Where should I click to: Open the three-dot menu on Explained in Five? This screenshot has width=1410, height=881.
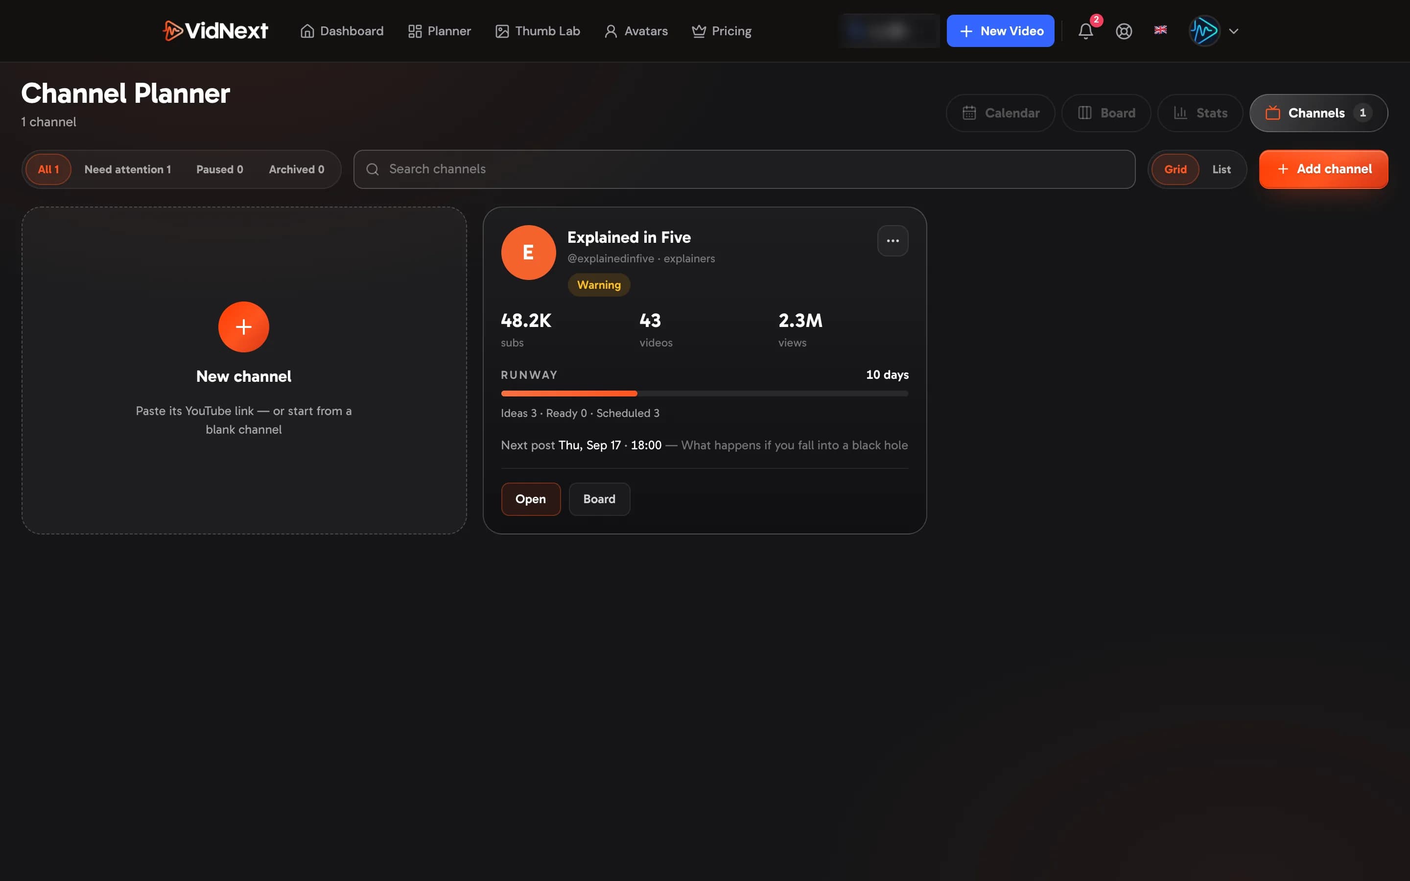(893, 241)
